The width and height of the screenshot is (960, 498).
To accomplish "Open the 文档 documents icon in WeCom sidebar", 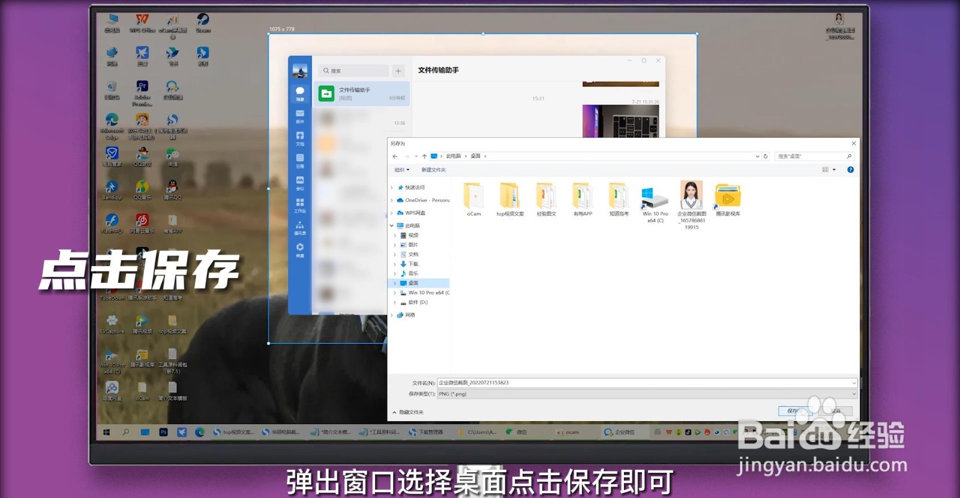I will pyautogui.click(x=300, y=138).
